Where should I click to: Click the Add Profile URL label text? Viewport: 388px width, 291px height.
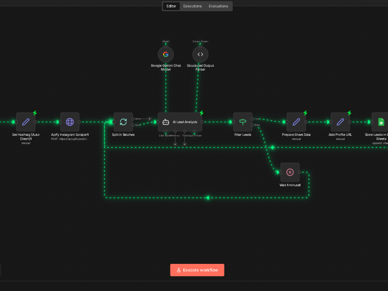(x=340, y=135)
